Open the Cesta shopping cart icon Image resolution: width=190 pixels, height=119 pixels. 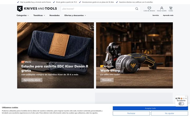click(171, 8)
